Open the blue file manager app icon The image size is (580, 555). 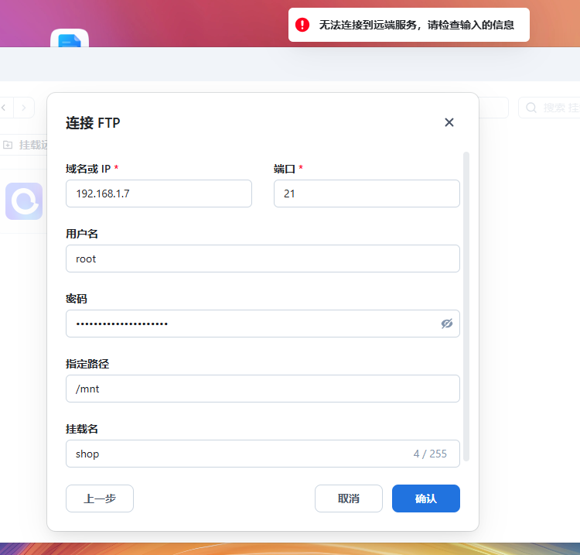(70, 39)
